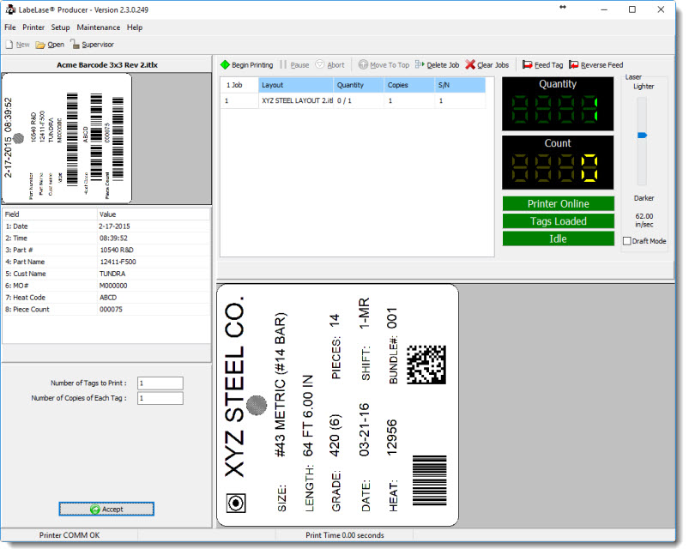This screenshot has height=555, width=689.
Task: Select the '5: Cust Name' field row
Action: pyautogui.click(x=106, y=274)
